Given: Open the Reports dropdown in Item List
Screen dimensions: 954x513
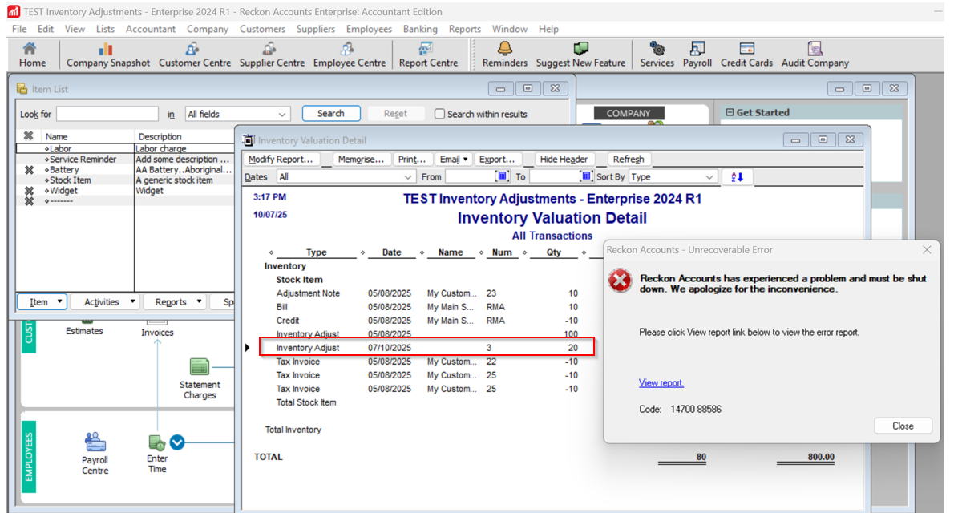Looking at the screenshot, I should [176, 302].
